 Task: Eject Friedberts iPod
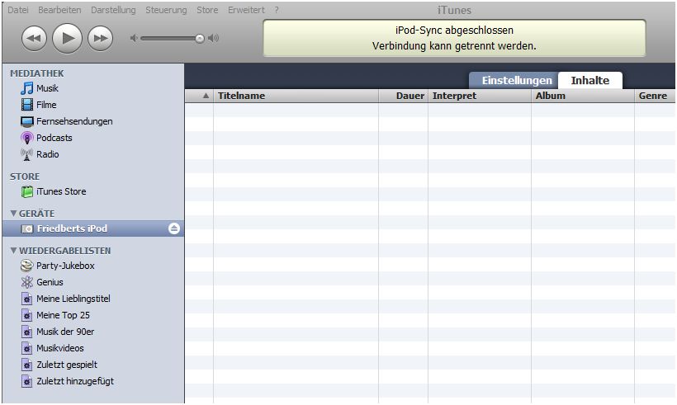pos(173,228)
